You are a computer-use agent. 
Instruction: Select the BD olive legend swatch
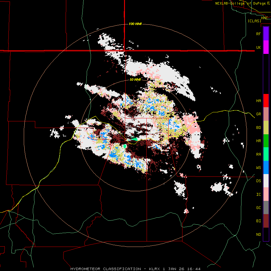(x=266, y=128)
